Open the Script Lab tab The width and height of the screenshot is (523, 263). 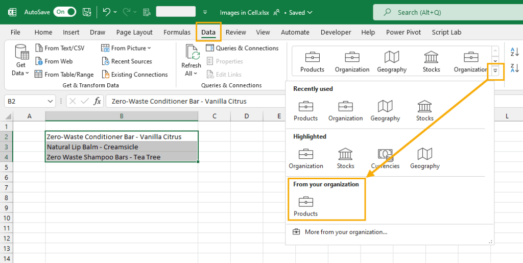tap(446, 32)
